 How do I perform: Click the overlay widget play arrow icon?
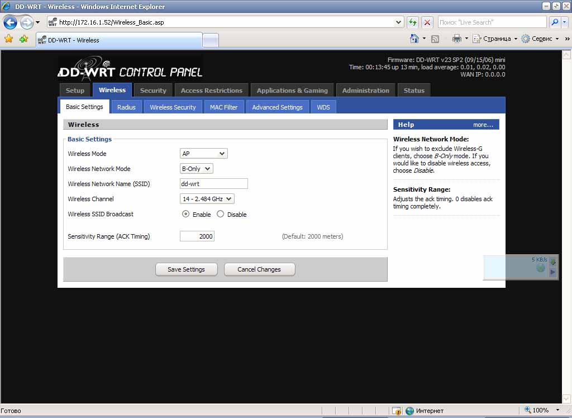pyautogui.click(x=552, y=272)
